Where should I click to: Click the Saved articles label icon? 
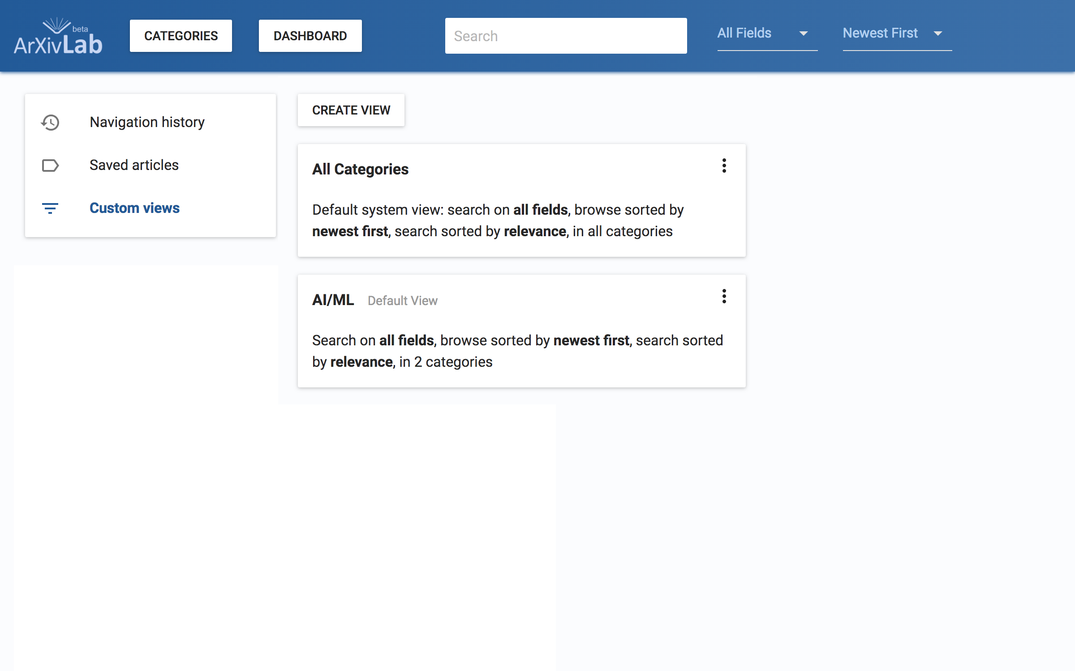coord(50,166)
